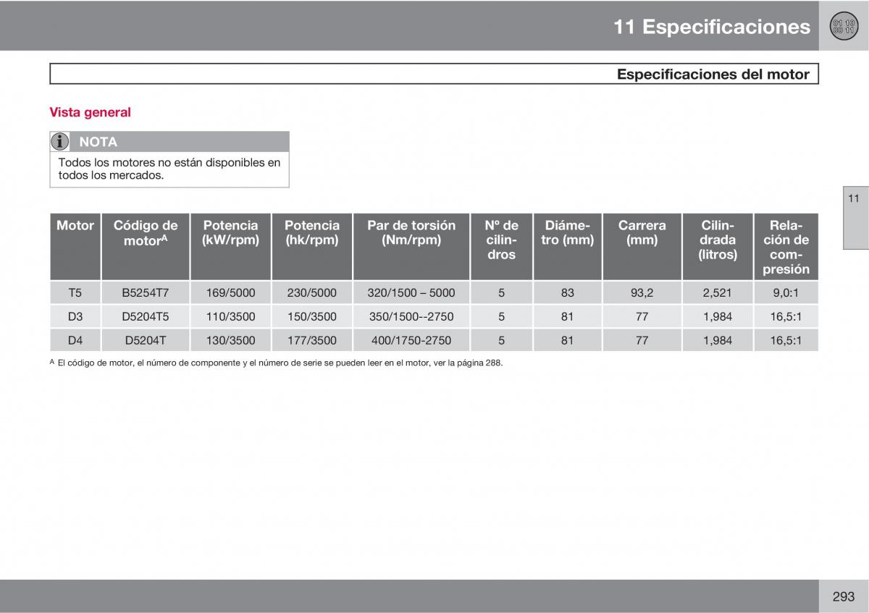Click engine code 'D5204T'
The width and height of the screenshot is (869, 613).
click(146, 340)
